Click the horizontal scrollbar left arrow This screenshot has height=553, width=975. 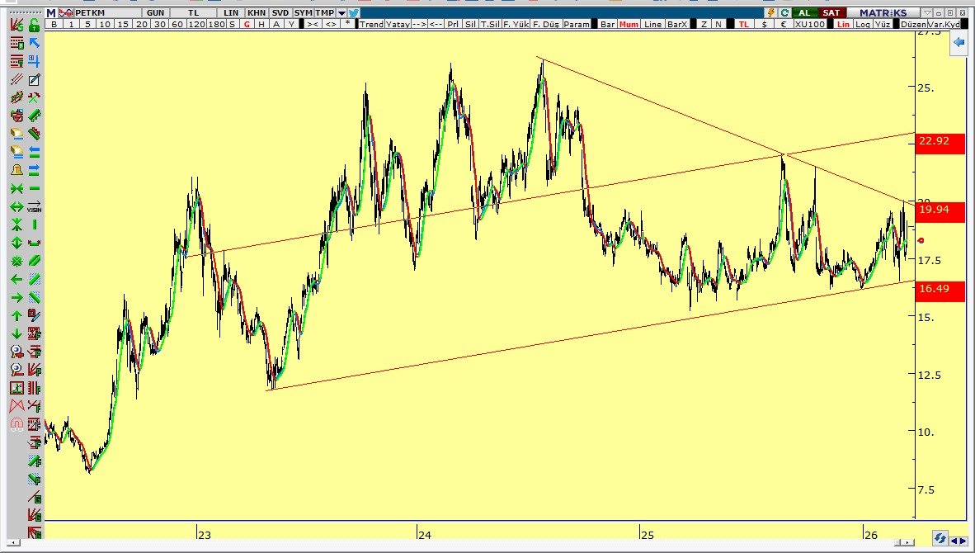pyautogui.click(x=13, y=542)
